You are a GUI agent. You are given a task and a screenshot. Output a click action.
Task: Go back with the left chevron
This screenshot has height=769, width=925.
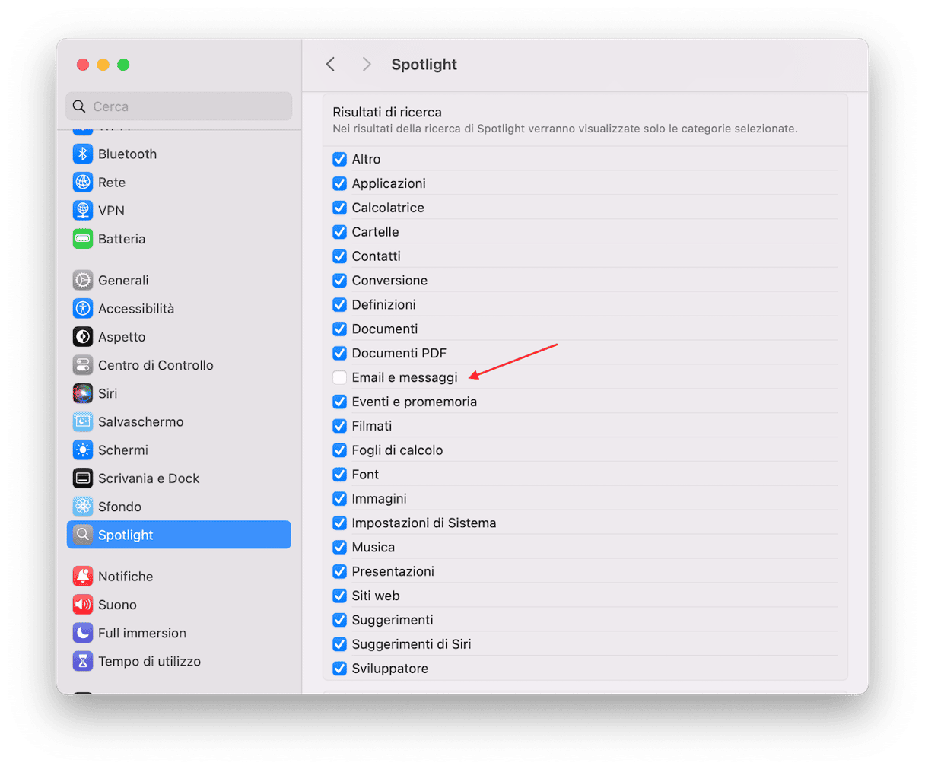(330, 65)
